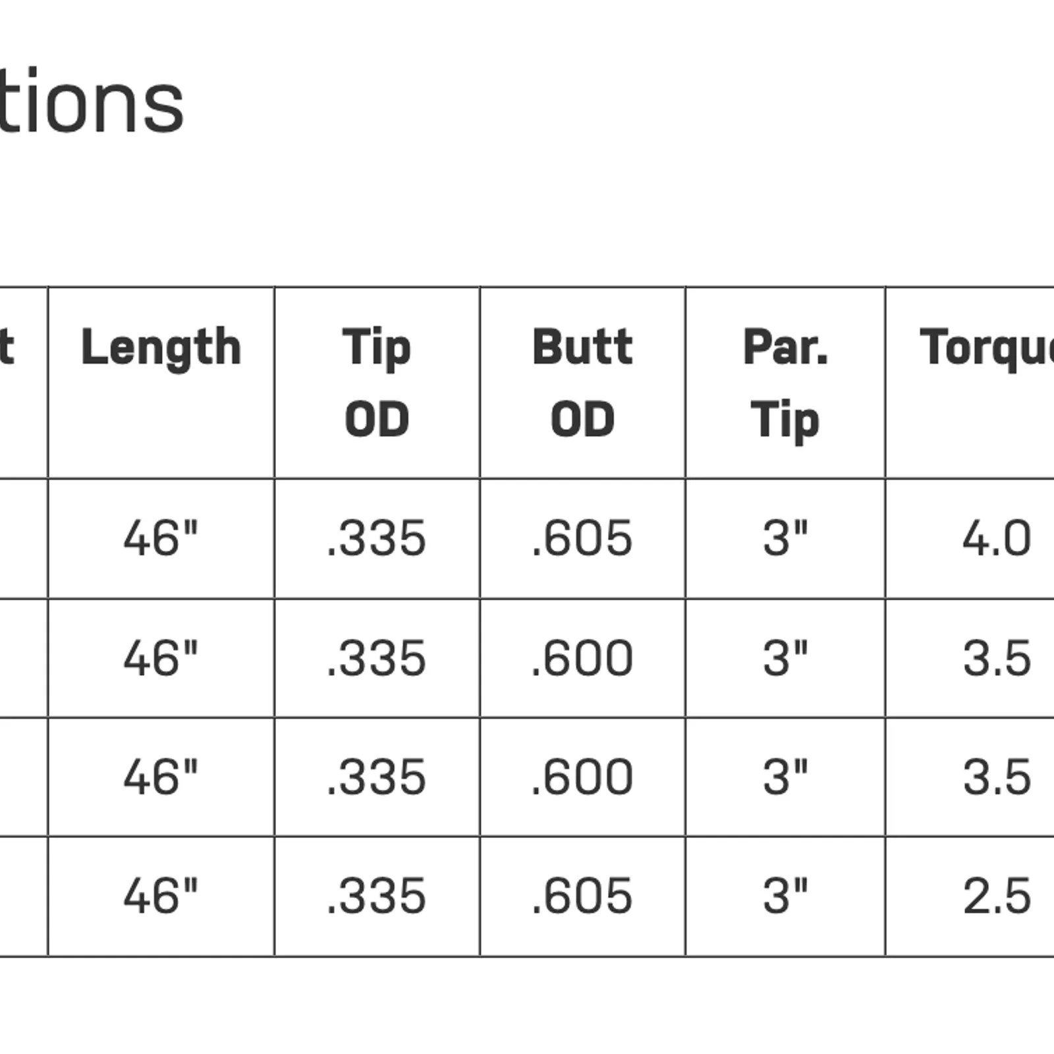Click the first row .335 Tip OD cell
This screenshot has height=1054, width=1054.
[377, 539]
